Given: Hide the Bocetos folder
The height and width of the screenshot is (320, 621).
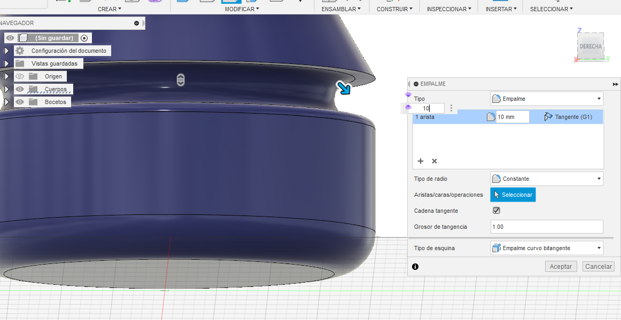Looking at the screenshot, I should click(20, 102).
